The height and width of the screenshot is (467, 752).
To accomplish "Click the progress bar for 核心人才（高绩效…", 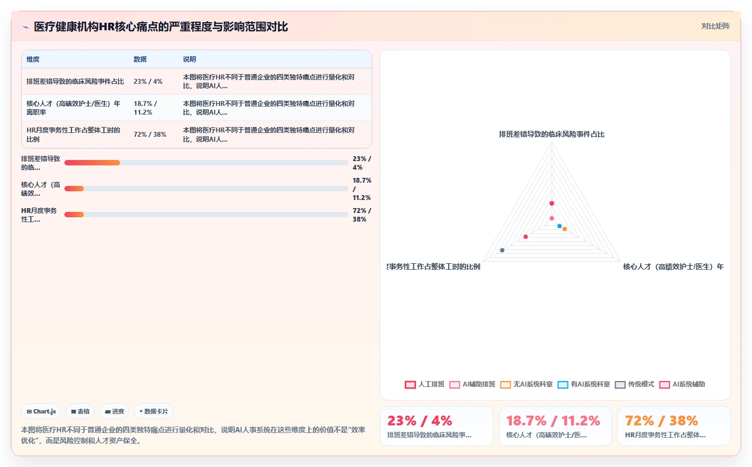I will tap(206, 189).
